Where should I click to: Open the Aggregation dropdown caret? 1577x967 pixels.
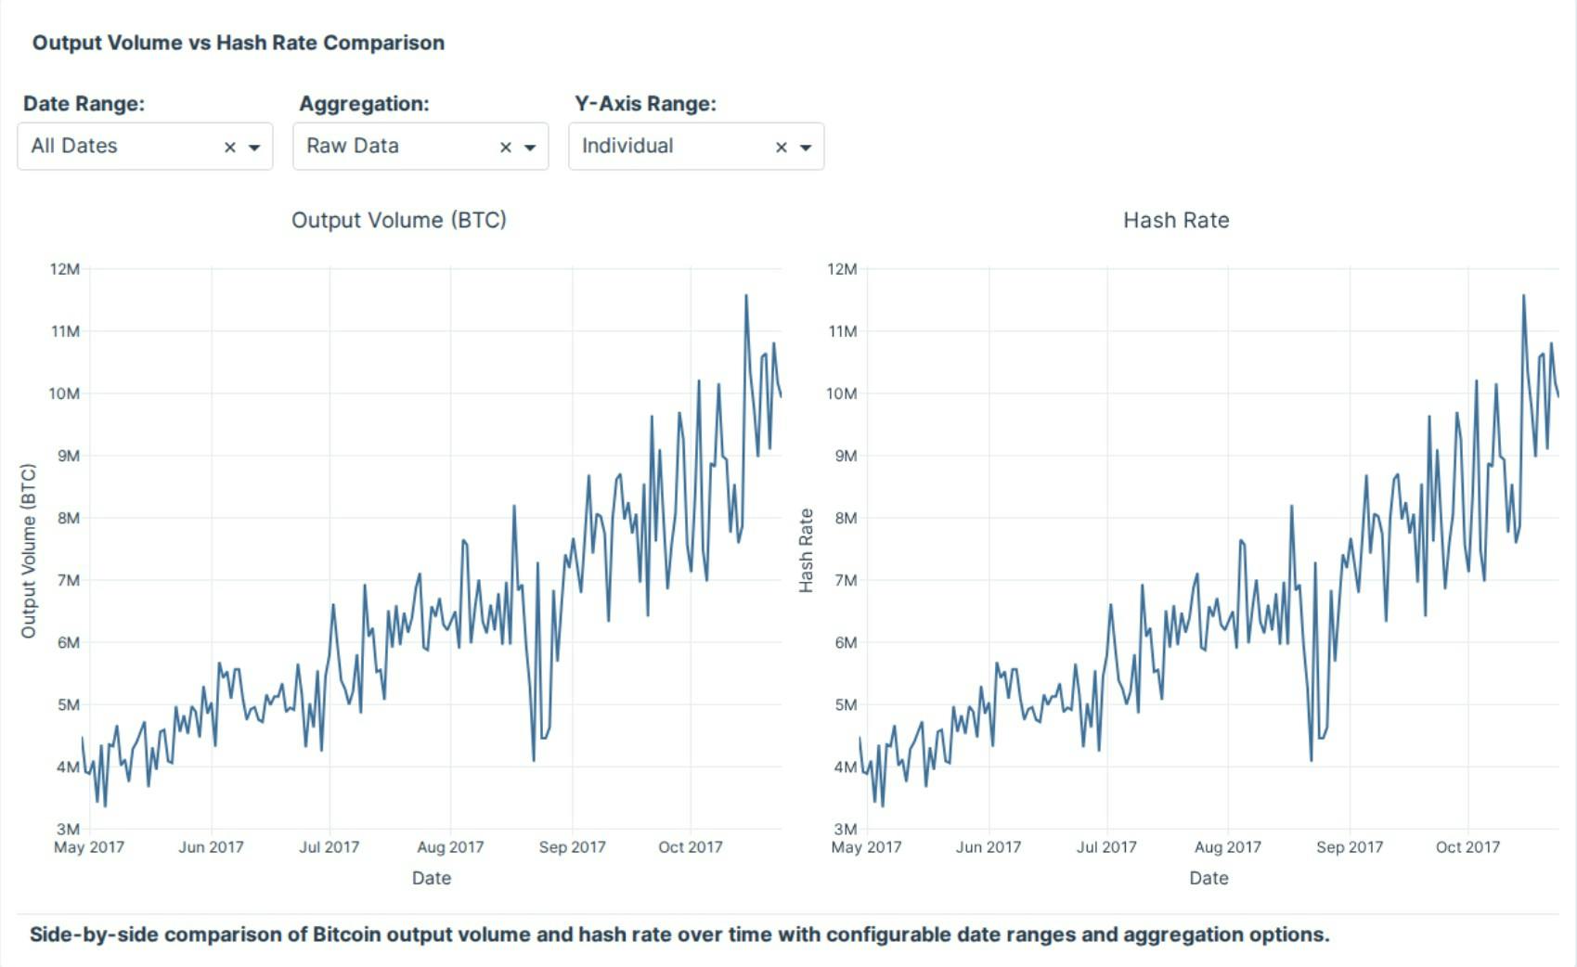[530, 146]
